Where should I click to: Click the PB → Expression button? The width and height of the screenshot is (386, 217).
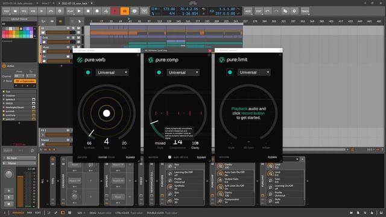(25, 81)
